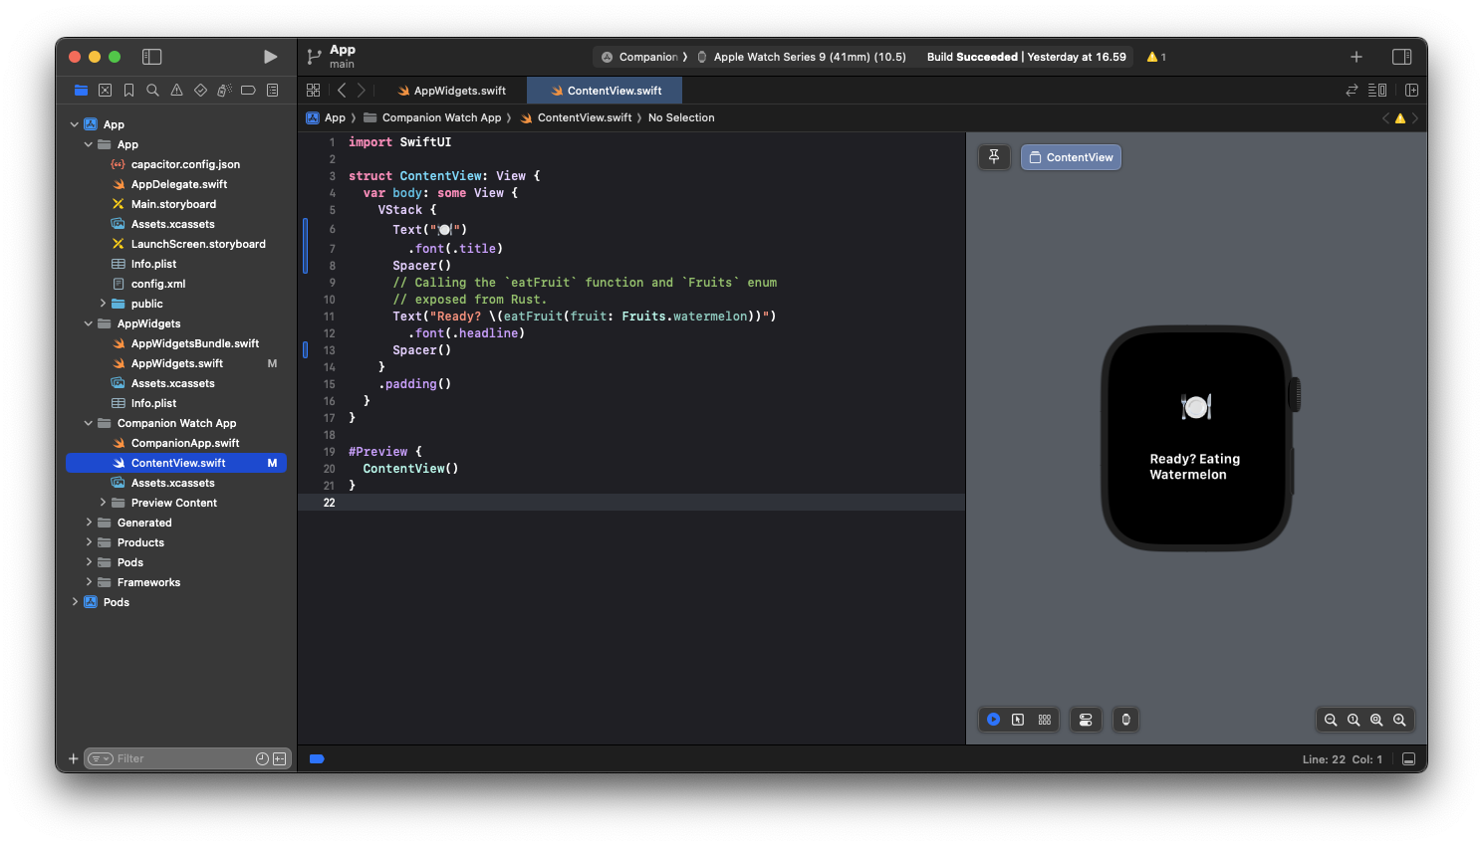Run the app with the play button
1483x846 pixels.
click(270, 57)
